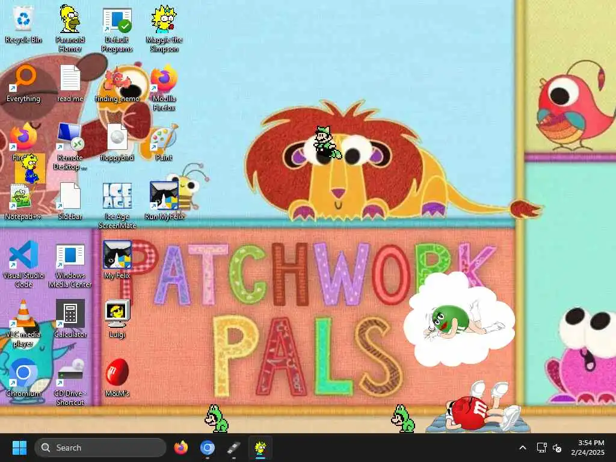Select the Run MyFelix shortcut
This screenshot has width=616, height=462.
coord(164,202)
